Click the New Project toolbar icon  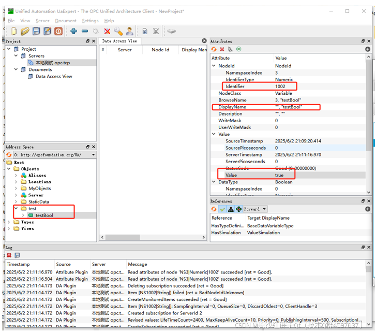(x=14, y=32)
